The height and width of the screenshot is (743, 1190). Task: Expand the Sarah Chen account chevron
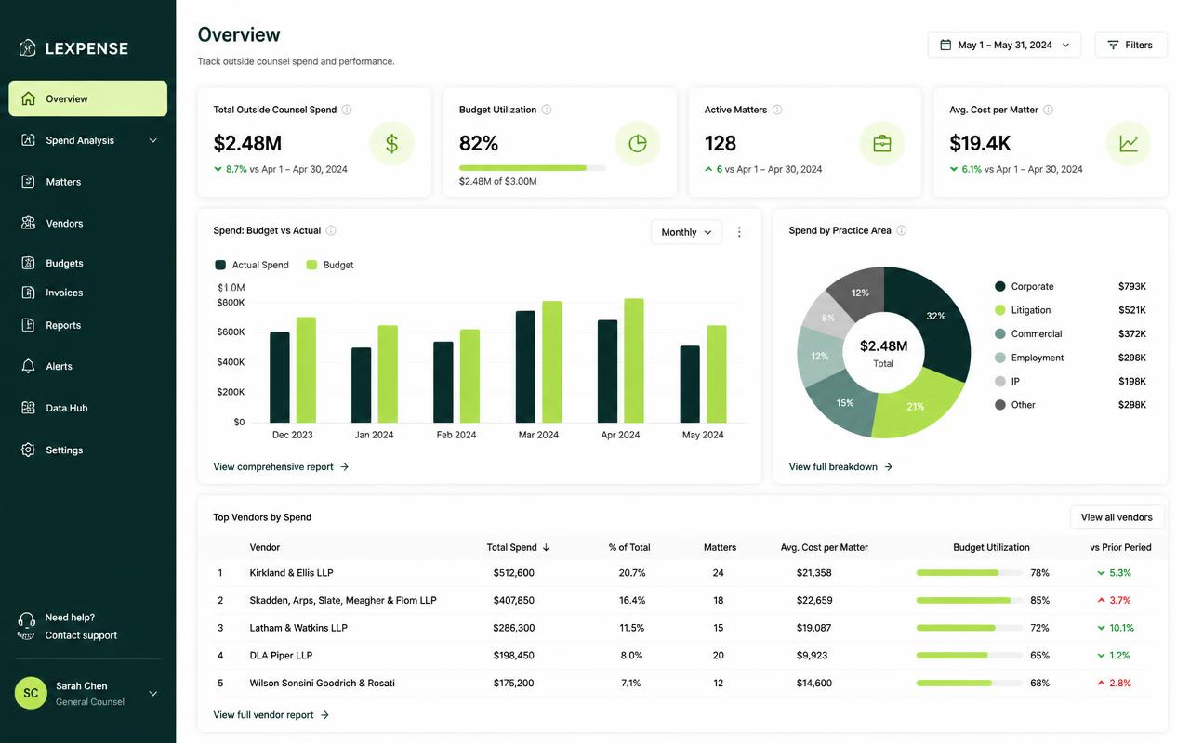[153, 693]
